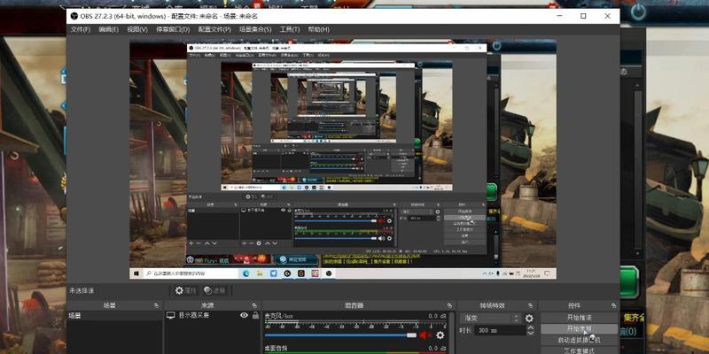Unmute 麦克风/Aux with the red speaker icon

click(x=425, y=335)
